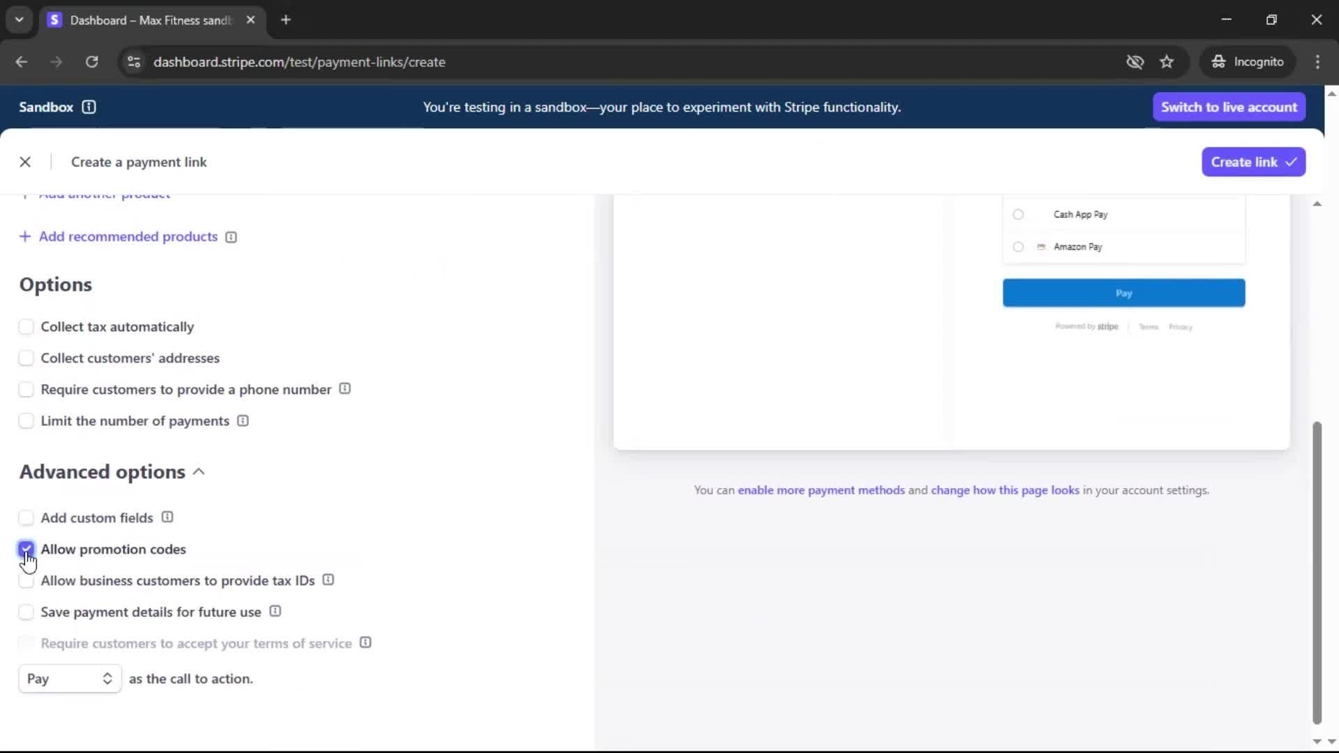Bookmark this page with star icon
This screenshot has width=1339, height=753.
[x=1167, y=62]
